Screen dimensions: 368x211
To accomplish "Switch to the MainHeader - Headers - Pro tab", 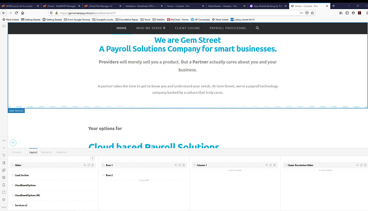I will 222,6.
